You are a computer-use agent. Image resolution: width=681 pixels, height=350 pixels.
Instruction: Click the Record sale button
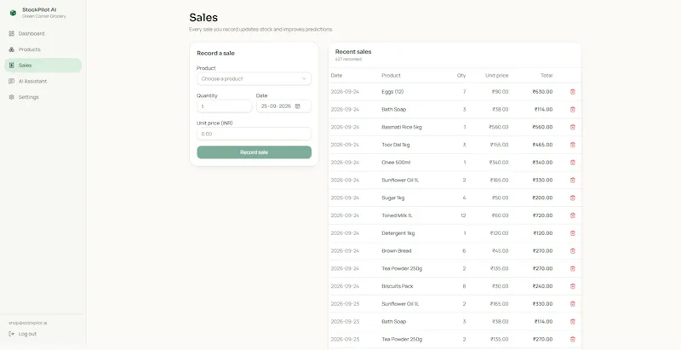pos(254,152)
